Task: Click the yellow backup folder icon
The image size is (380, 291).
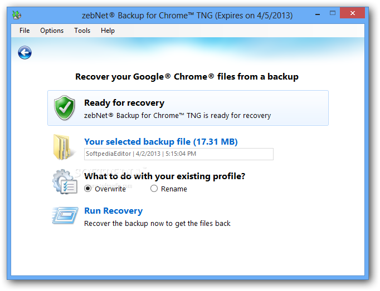Action: tap(64, 147)
